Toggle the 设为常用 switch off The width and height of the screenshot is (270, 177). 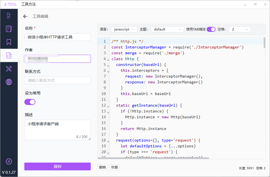pyautogui.click(x=30, y=102)
